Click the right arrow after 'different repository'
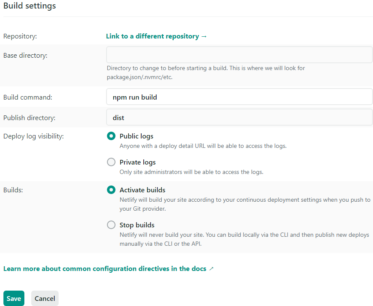The image size is (373, 306). click(x=204, y=36)
